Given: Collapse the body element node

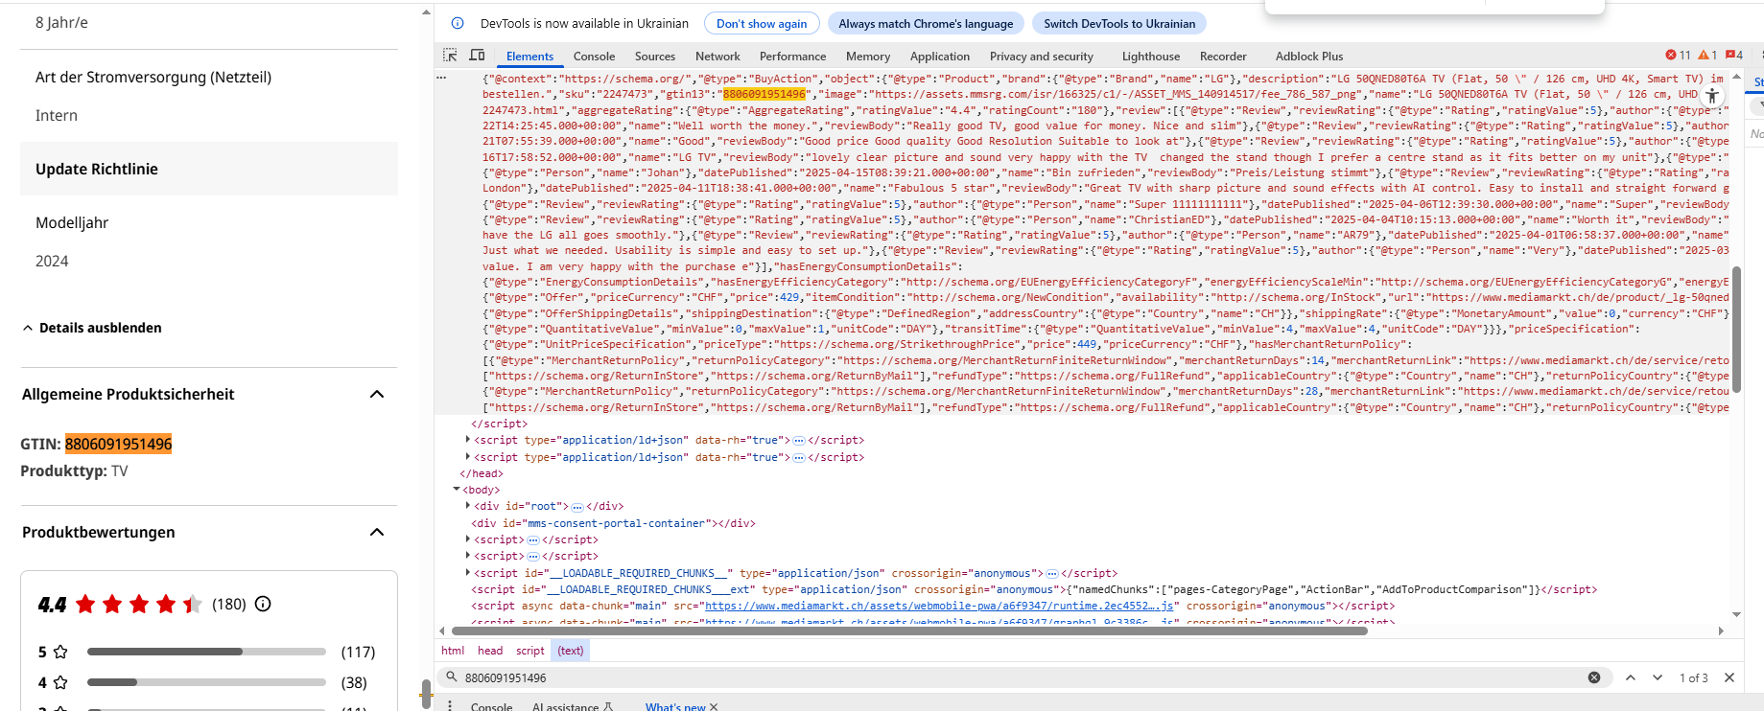Looking at the screenshot, I should 457,490.
